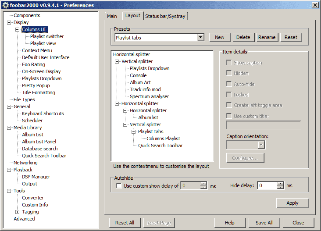321x231 pixels.
Task: Open the Status bar/Systray tab
Action: tap(165, 16)
